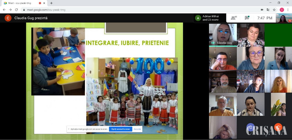Screen dimensions: 292x140
Task: Open a new browser tab
Action: pos(51,3)
